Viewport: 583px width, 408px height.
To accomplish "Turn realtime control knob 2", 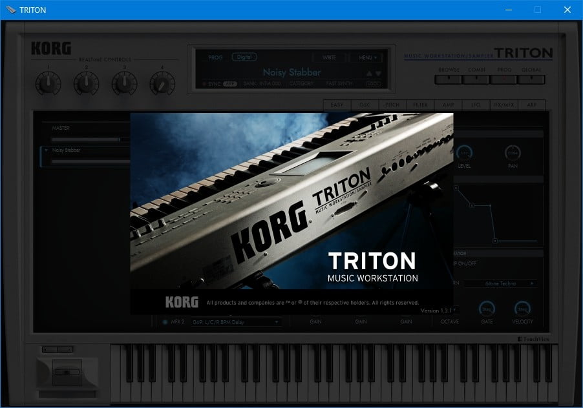I will (86, 83).
